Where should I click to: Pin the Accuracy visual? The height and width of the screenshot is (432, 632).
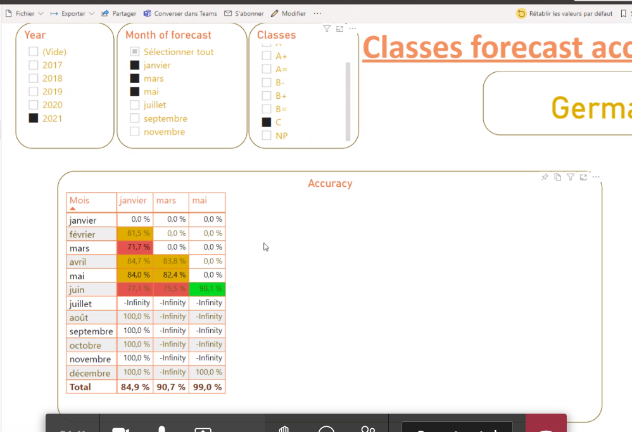click(x=545, y=177)
